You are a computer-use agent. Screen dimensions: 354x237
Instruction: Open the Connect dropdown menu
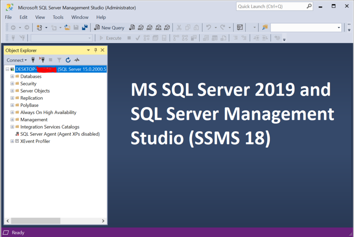(x=17, y=60)
